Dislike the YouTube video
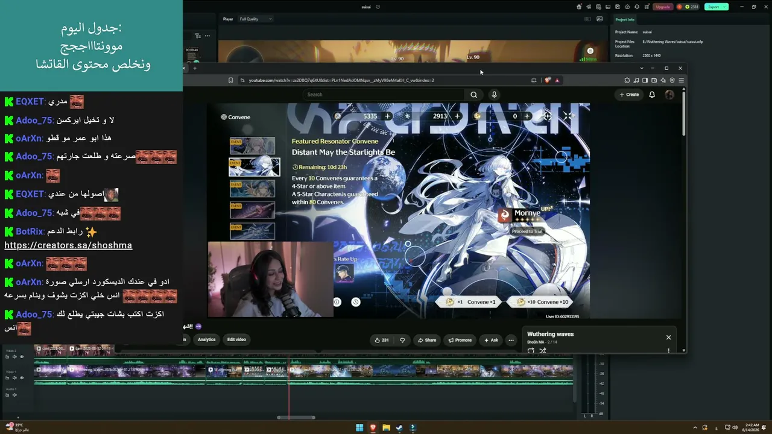 click(402, 340)
